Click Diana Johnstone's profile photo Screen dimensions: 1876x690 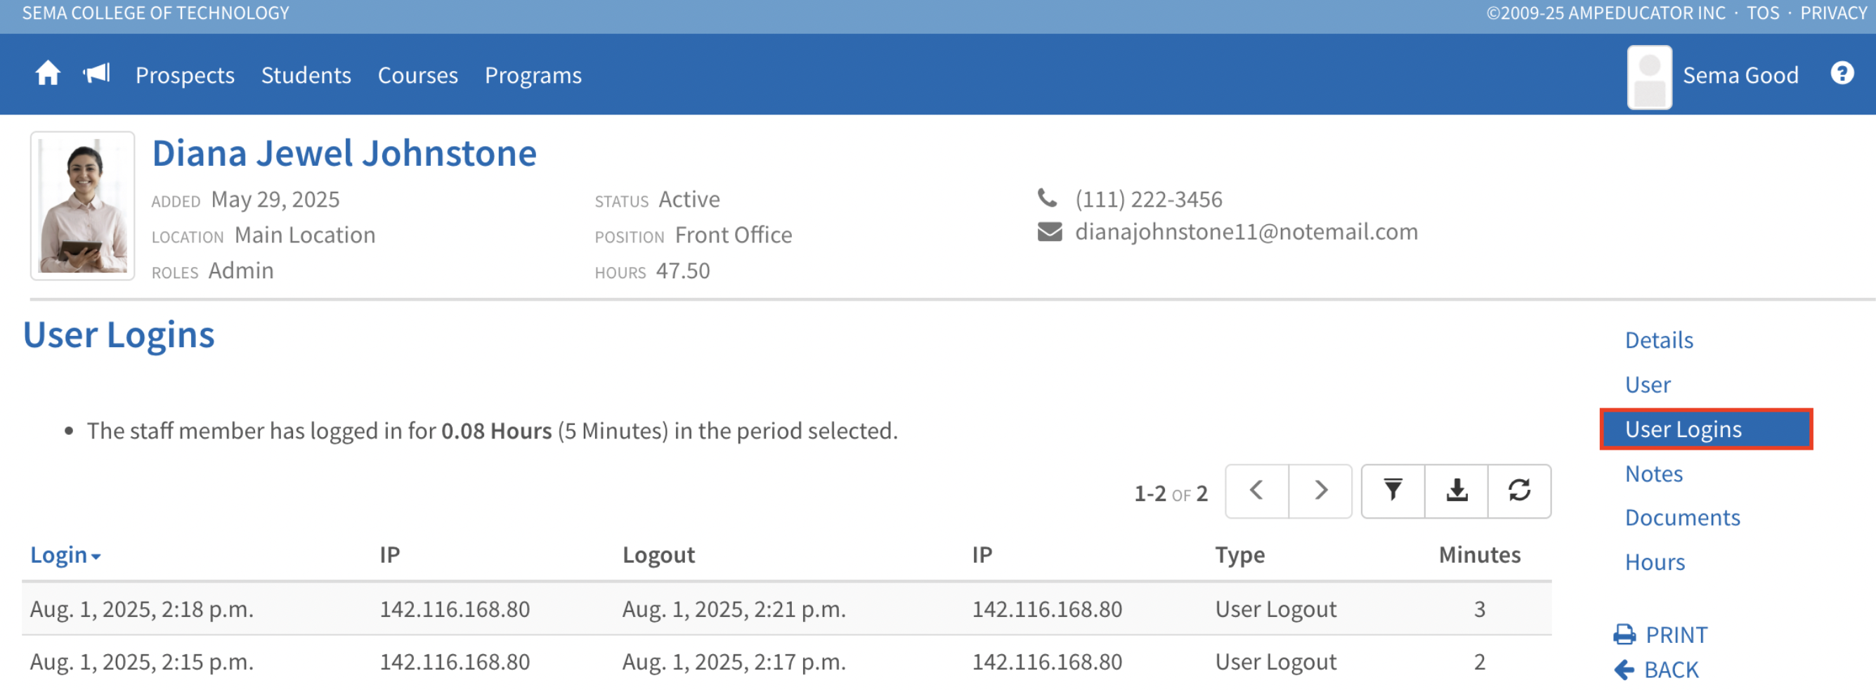tap(82, 205)
